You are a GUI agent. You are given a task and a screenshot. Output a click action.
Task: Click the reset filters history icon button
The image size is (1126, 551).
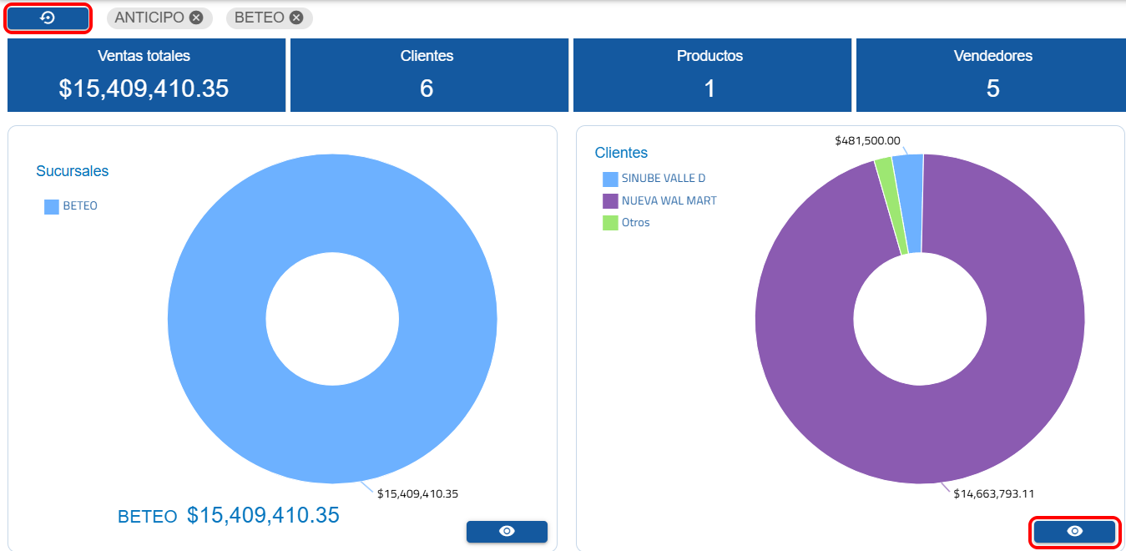tap(48, 18)
